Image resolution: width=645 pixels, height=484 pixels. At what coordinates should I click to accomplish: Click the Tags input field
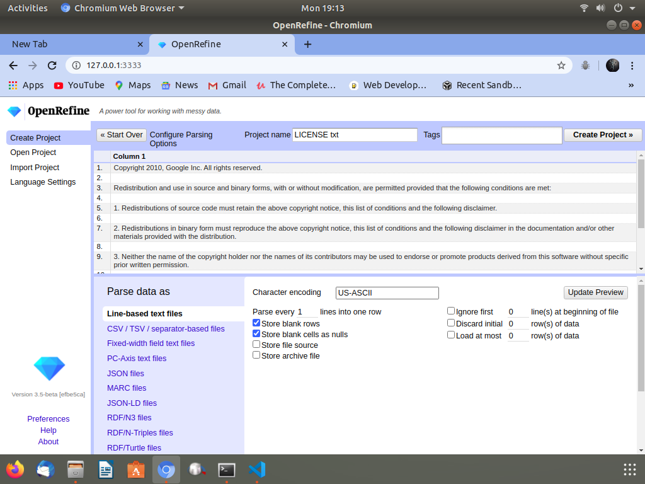tap(502, 135)
